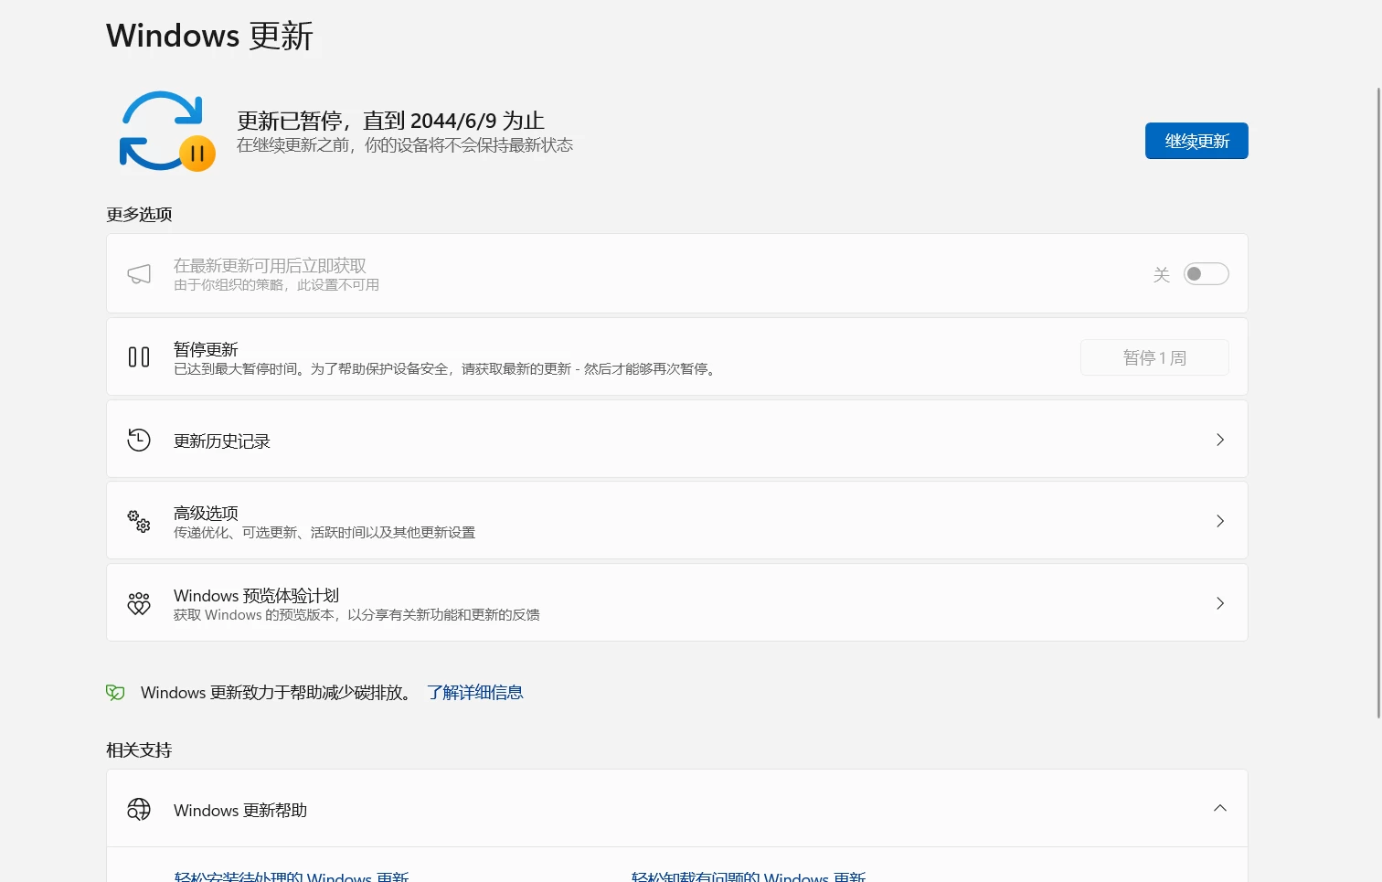Image resolution: width=1382 pixels, height=882 pixels.
Task: Click the Insider Program hearts icon
Action: click(139, 603)
